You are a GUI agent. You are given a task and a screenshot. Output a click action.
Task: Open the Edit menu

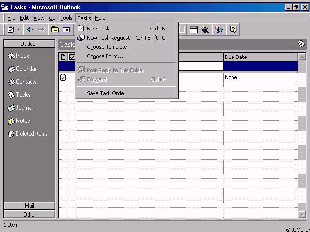point(24,18)
